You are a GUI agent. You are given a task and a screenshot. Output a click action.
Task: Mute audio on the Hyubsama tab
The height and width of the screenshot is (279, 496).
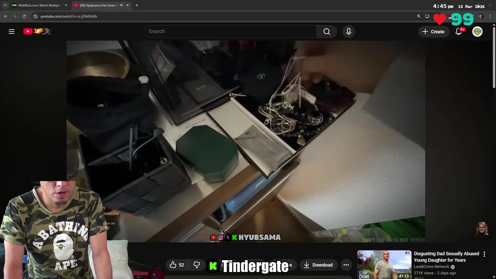tap(121, 5)
